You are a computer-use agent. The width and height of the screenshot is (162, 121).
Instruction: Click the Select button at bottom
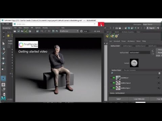tap(118, 99)
